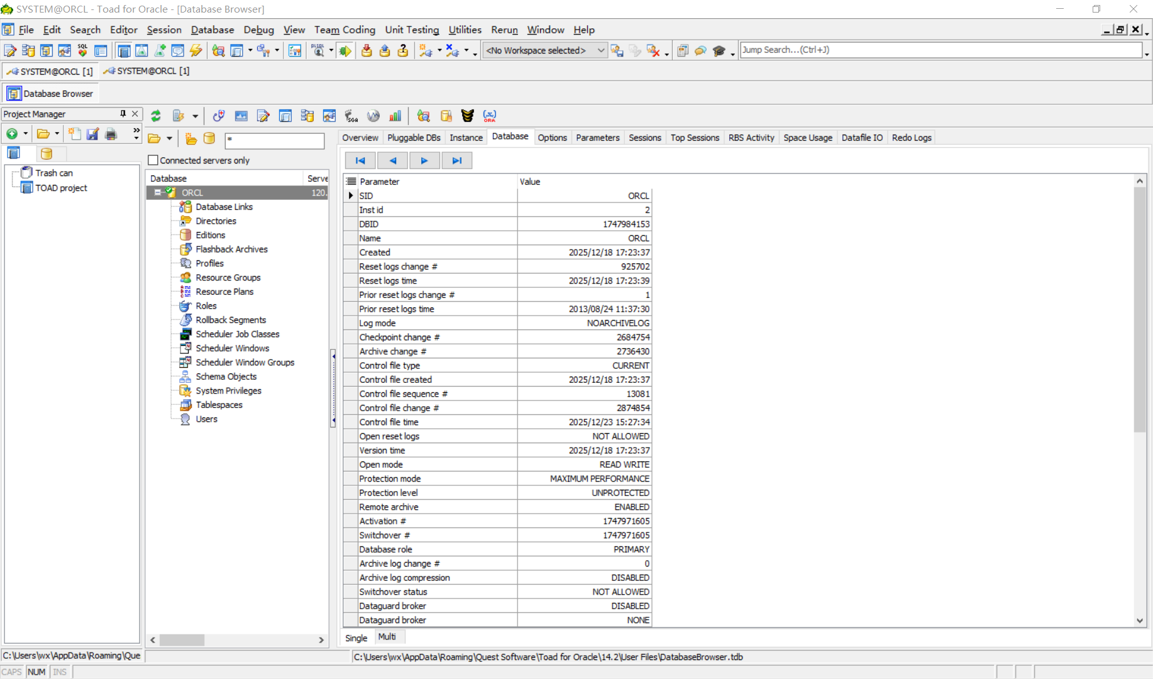Click the colored bar chart icon

pyautogui.click(x=395, y=116)
